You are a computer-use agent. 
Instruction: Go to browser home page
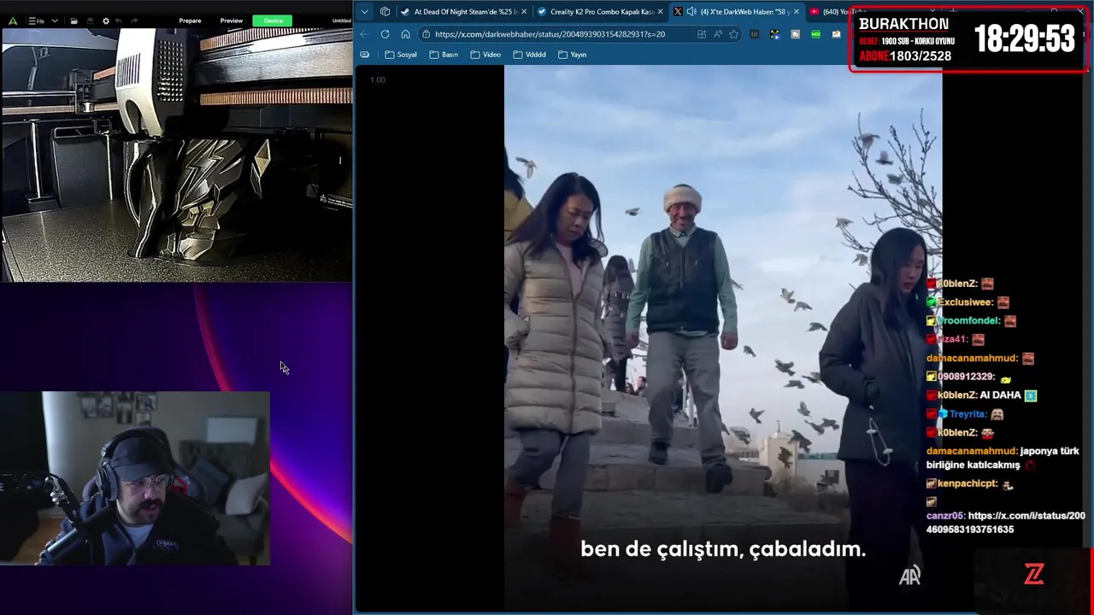[x=405, y=34]
